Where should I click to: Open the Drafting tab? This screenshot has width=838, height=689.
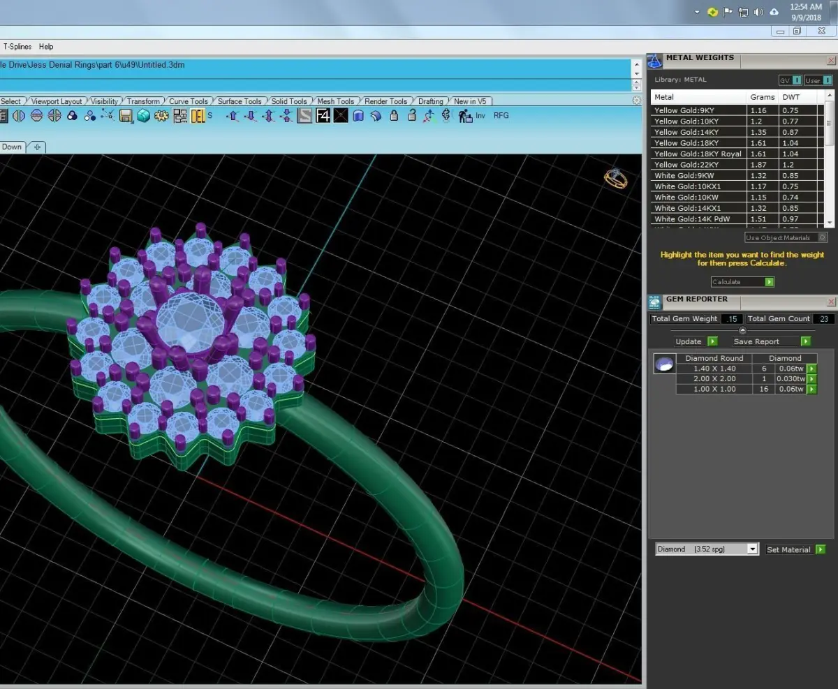431,101
